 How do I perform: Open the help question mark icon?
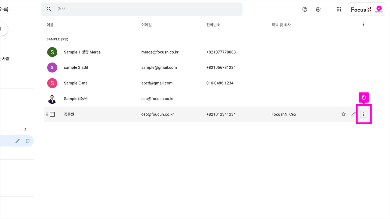pos(305,9)
